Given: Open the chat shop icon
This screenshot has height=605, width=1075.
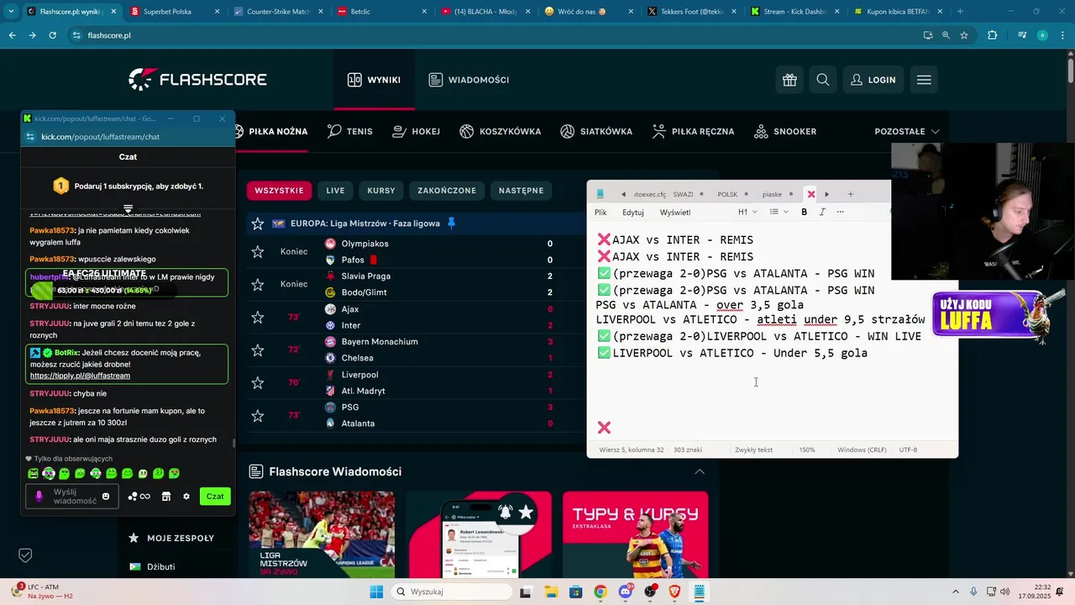Looking at the screenshot, I should tap(166, 497).
